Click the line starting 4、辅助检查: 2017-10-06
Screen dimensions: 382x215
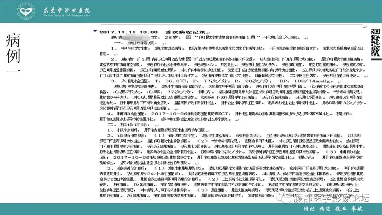[x=231, y=114]
